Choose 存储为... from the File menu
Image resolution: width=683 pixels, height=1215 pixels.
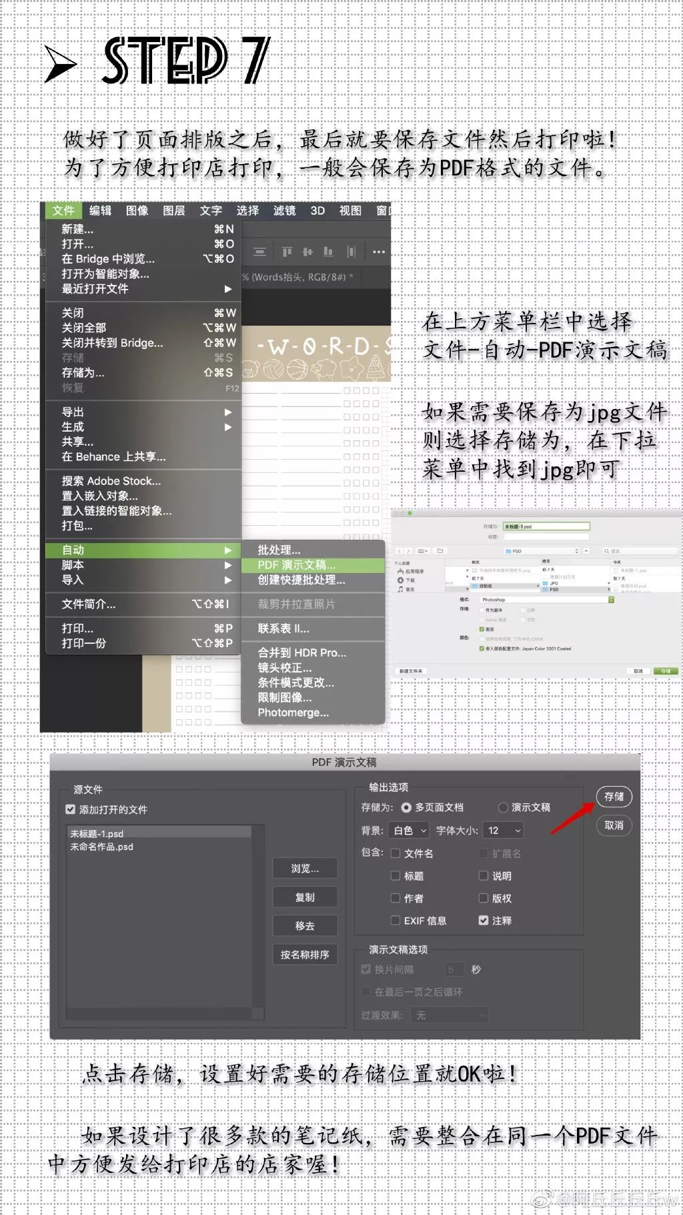(143, 372)
